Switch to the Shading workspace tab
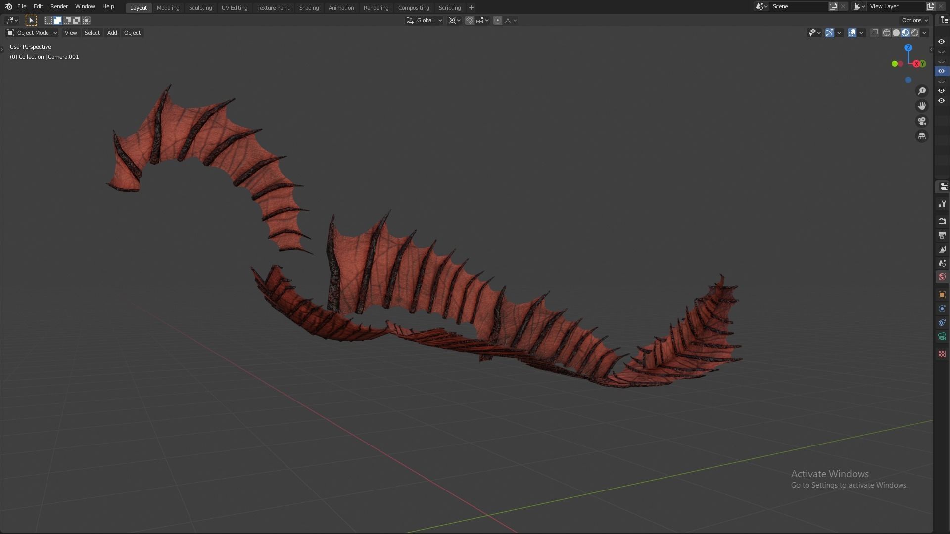950x534 pixels. tap(309, 7)
